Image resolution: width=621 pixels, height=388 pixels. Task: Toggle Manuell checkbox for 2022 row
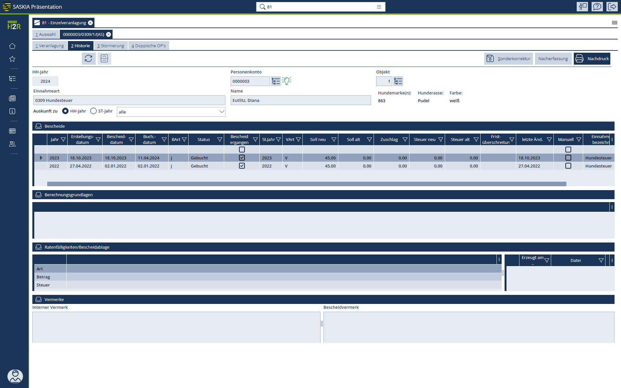pos(568,166)
